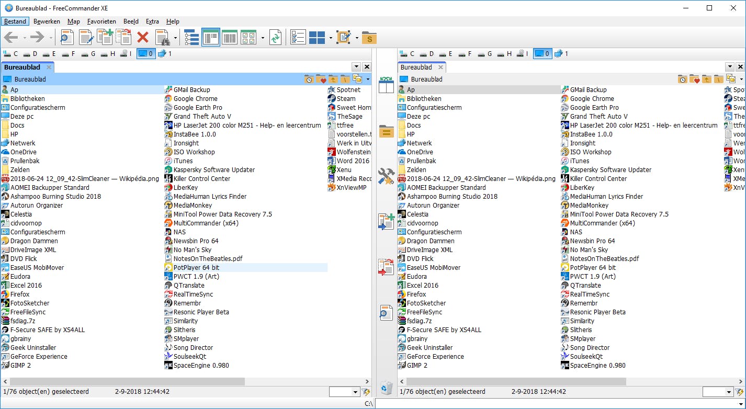Open right panel favorites heart folder icon
Screen dimensions: 746x409
[x=694, y=79]
